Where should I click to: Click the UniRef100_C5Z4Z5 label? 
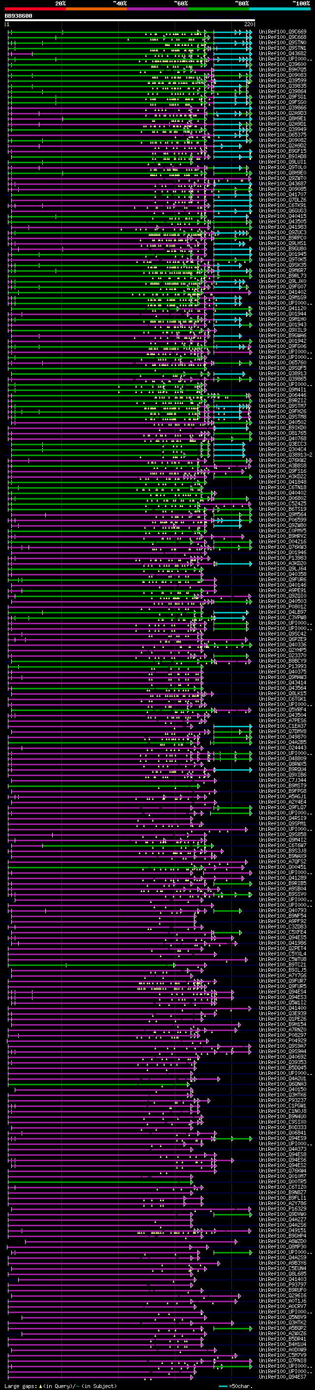[x=283, y=503]
